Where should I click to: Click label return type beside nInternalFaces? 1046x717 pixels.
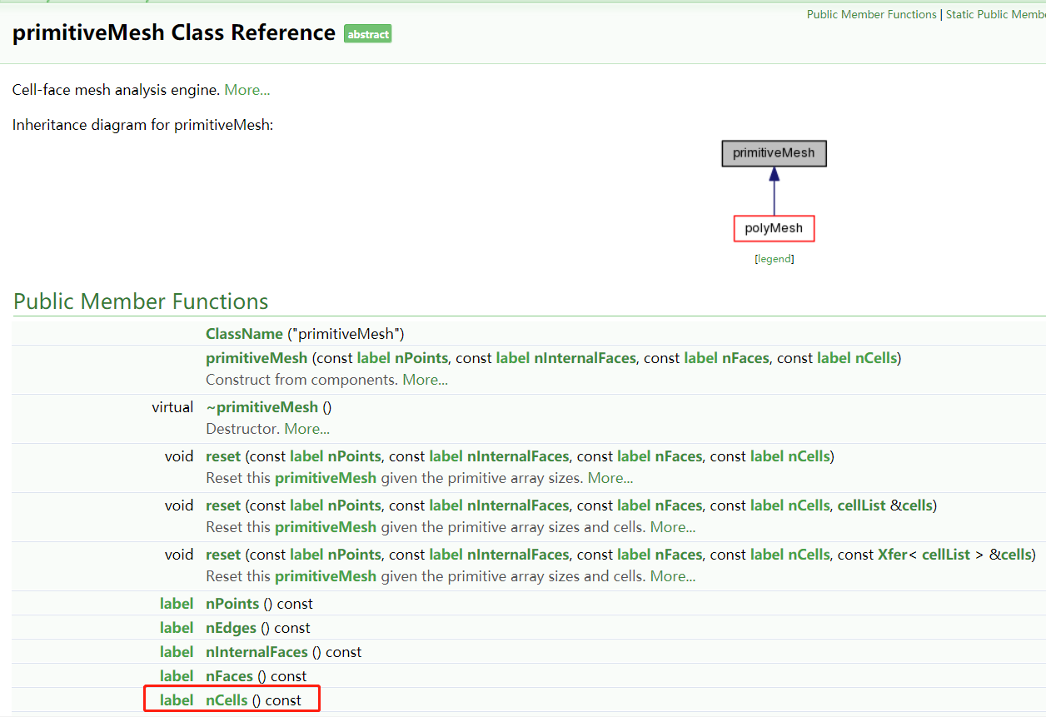[177, 652]
